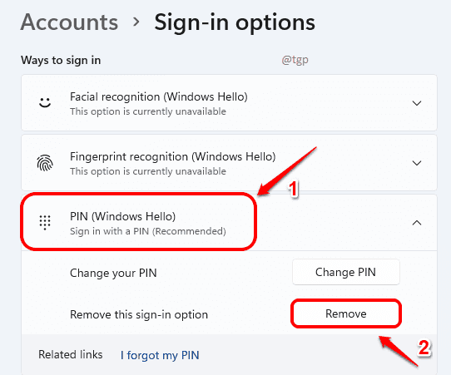Select the PIN (Windows Hello) title
This screenshot has height=375, width=451.
(x=123, y=216)
